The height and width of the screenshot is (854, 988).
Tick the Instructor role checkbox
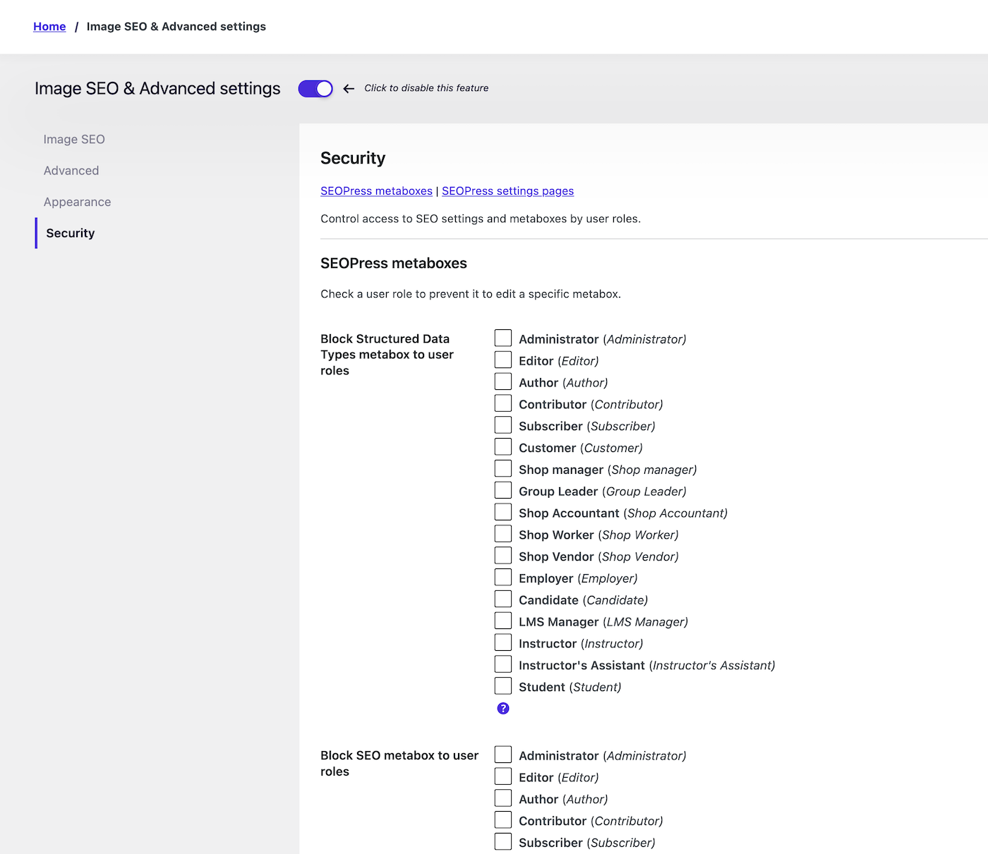pos(503,642)
